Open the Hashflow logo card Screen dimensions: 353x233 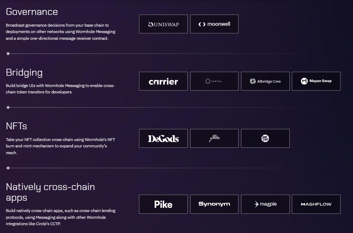pos(316,204)
